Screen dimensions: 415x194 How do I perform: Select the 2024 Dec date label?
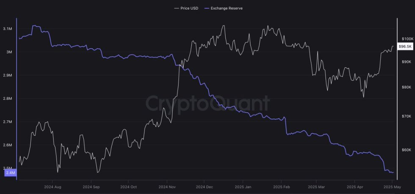pos(205,186)
